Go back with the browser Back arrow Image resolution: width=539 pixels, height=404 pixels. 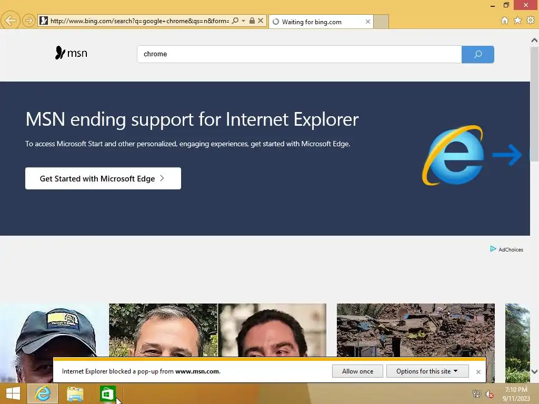point(11,21)
